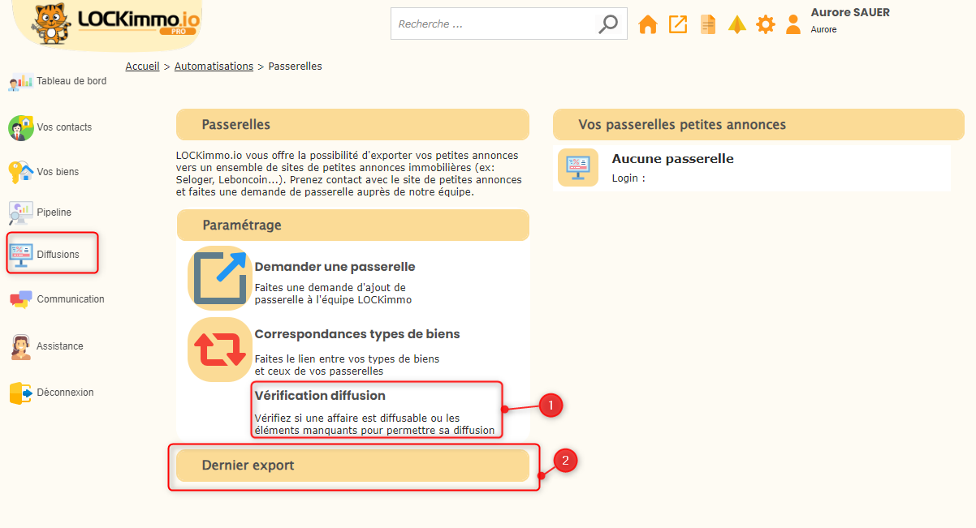
Task: Open Tableau de bord menu item
Action: pos(71,81)
